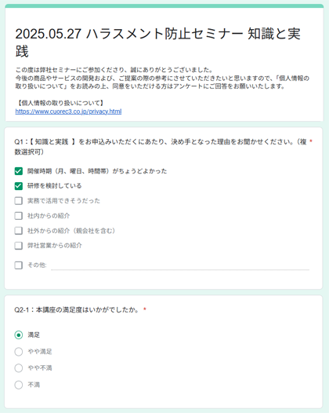
Task: Open the cuorec3 privacy policy link
Action: 68,111
